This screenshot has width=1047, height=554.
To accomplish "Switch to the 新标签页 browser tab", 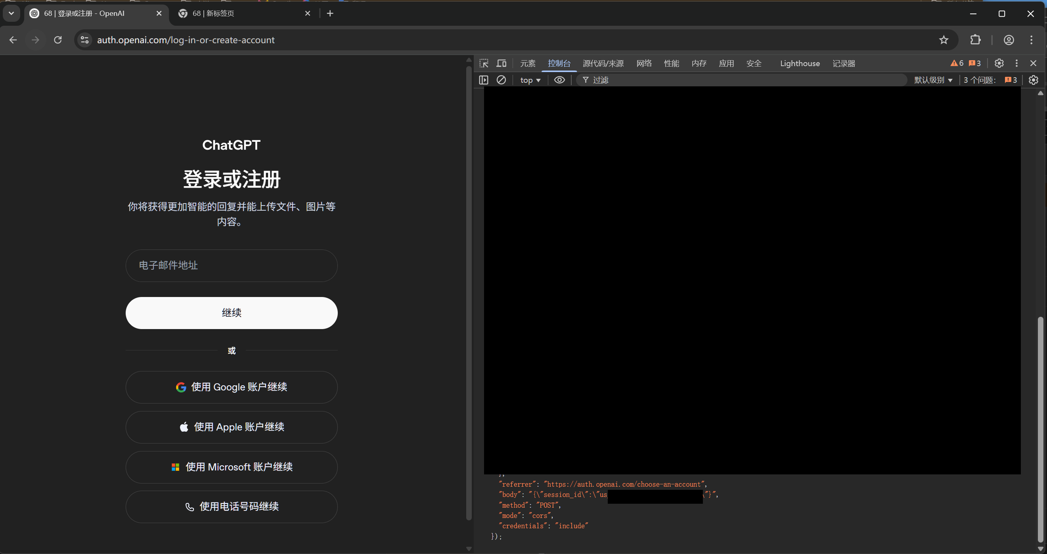I will point(244,13).
